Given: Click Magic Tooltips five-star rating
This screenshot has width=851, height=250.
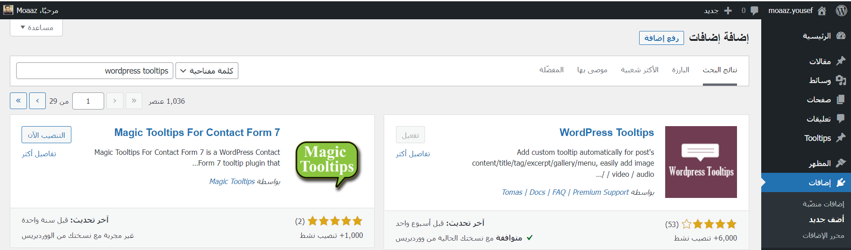Looking at the screenshot, I should click(335, 221).
